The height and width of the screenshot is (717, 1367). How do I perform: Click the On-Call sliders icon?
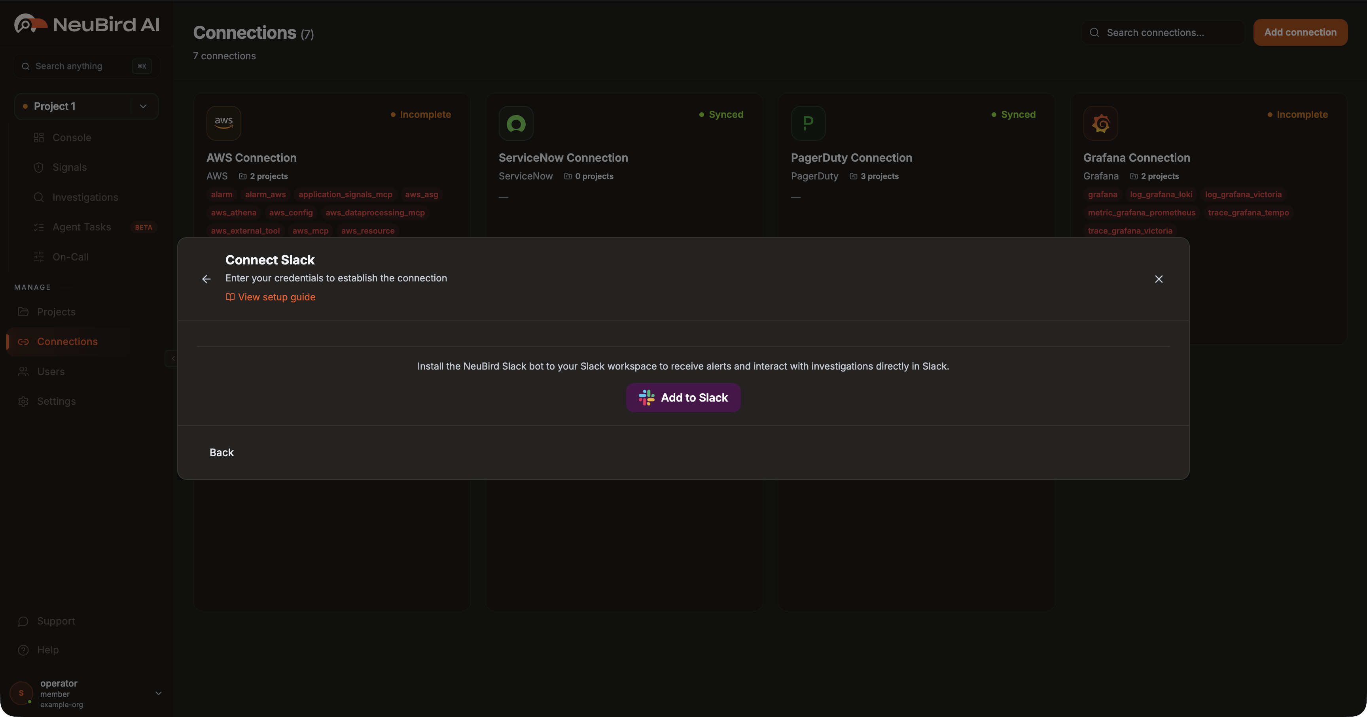coord(39,257)
